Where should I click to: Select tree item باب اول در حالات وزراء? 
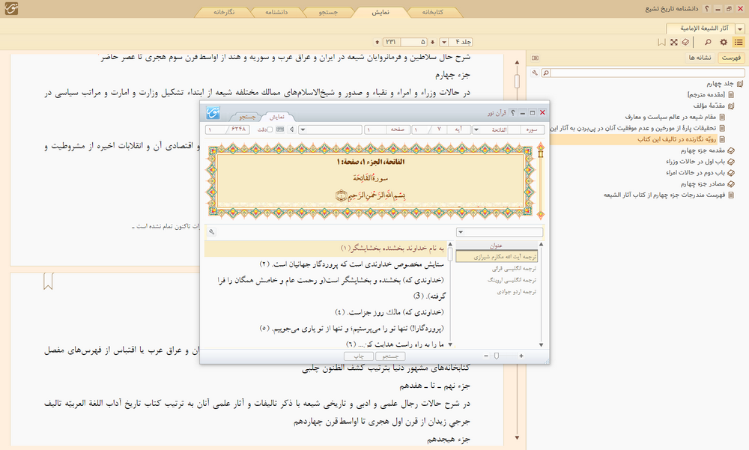point(696,162)
